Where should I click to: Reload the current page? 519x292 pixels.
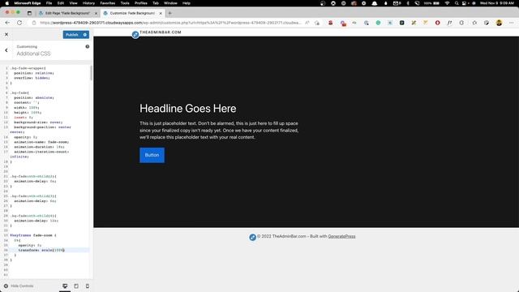pos(19,23)
